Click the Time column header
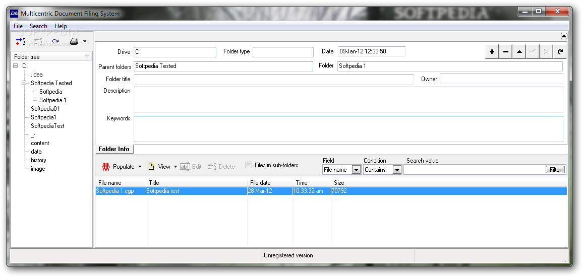Image resolution: width=583 pixels, height=277 pixels. 312,183
